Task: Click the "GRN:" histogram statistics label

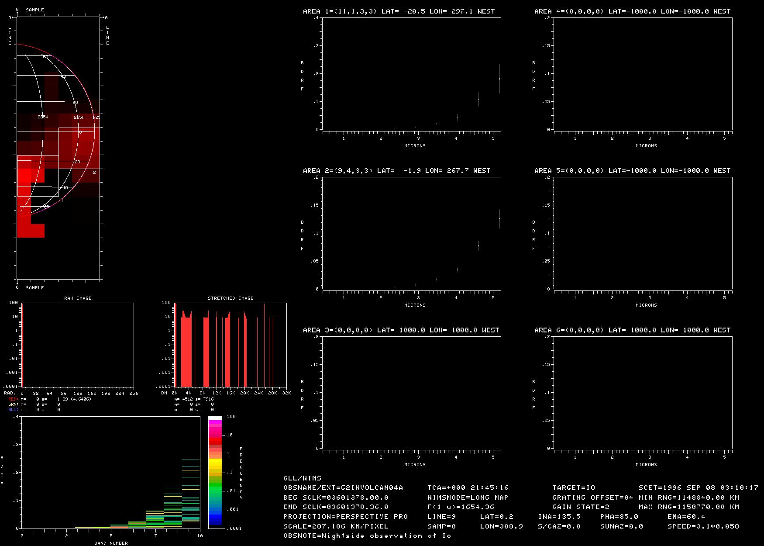Action: [x=13, y=404]
